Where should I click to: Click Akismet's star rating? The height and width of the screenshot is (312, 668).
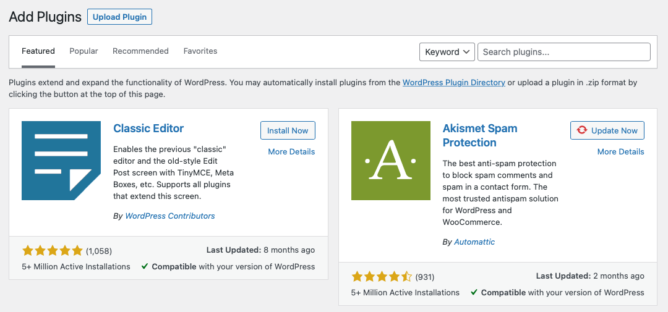(x=382, y=276)
